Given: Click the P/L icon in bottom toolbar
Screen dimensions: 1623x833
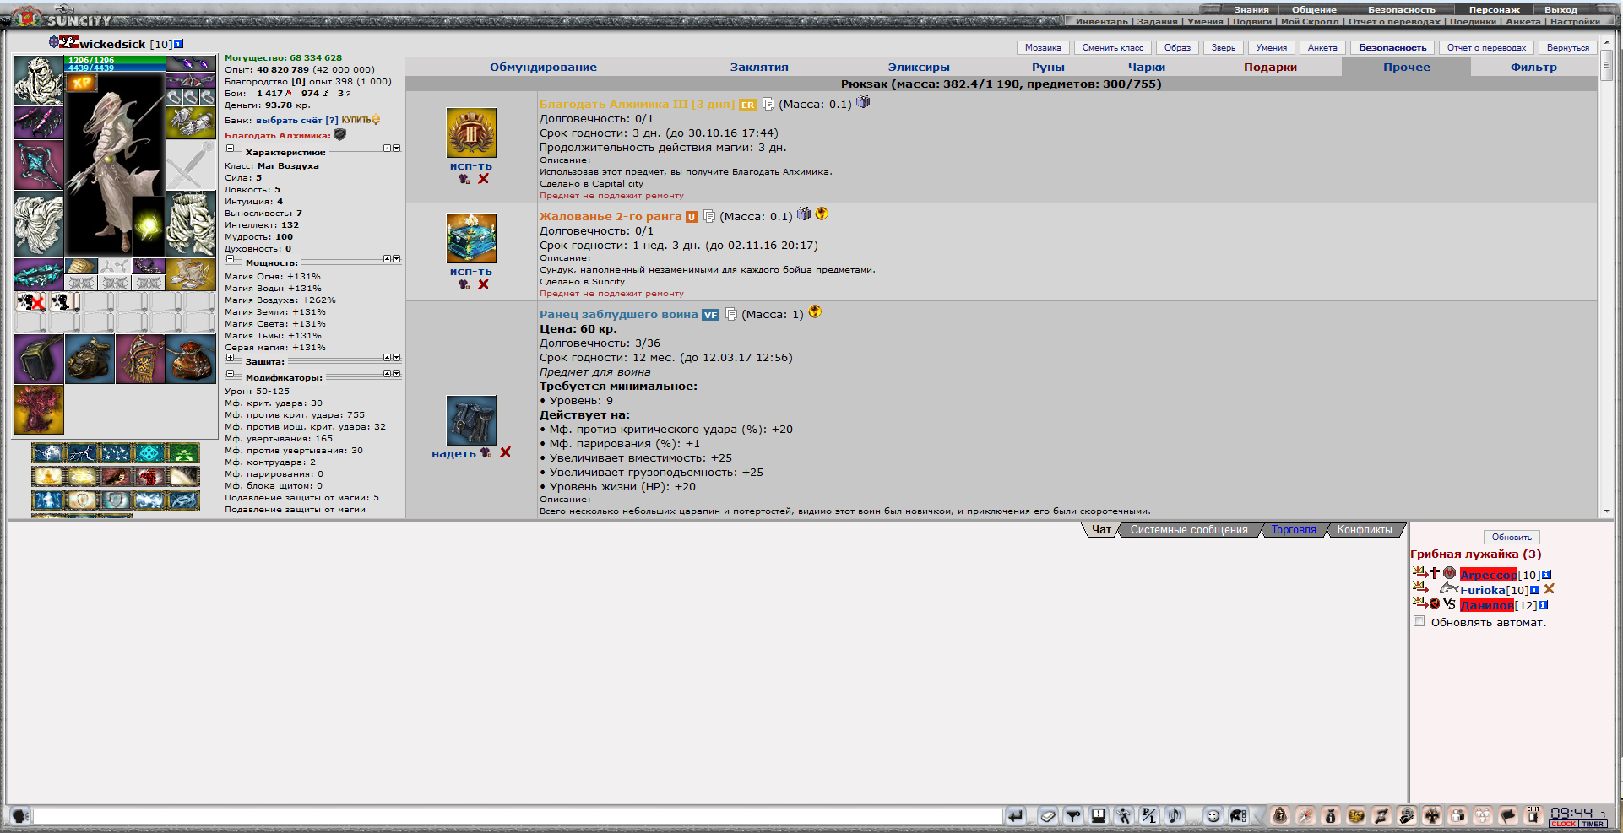Looking at the screenshot, I should tap(1149, 815).
